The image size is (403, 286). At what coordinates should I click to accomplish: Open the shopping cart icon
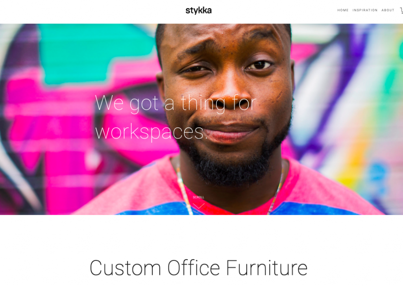click(x=401, y=10)
